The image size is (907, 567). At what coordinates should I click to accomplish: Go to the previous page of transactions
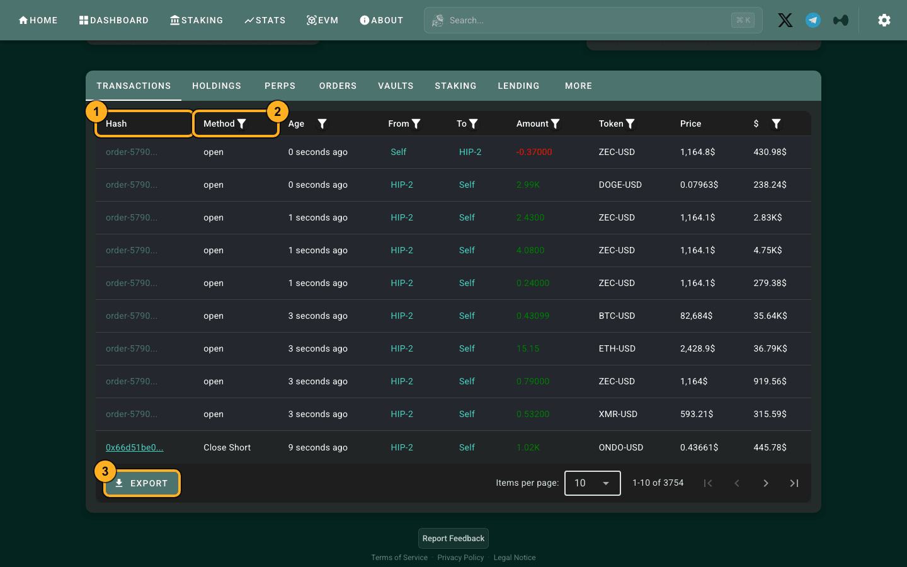click(736, 483)
